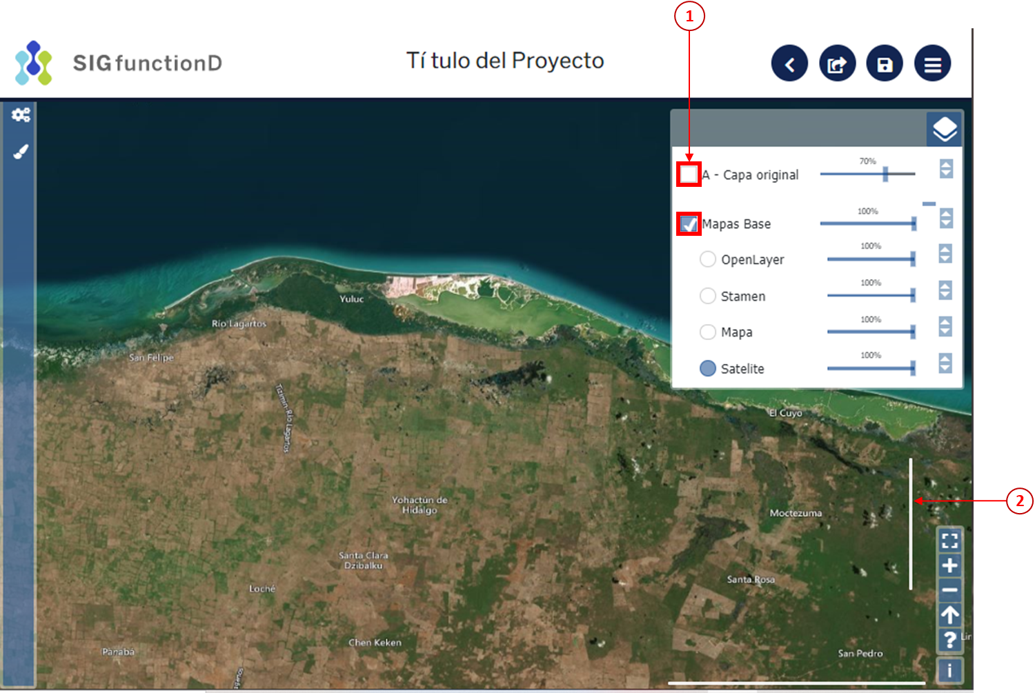Click the share/export project icon
Image resolution: width=1035 pixels, height=693 pixels.
(x=837, y=63)
